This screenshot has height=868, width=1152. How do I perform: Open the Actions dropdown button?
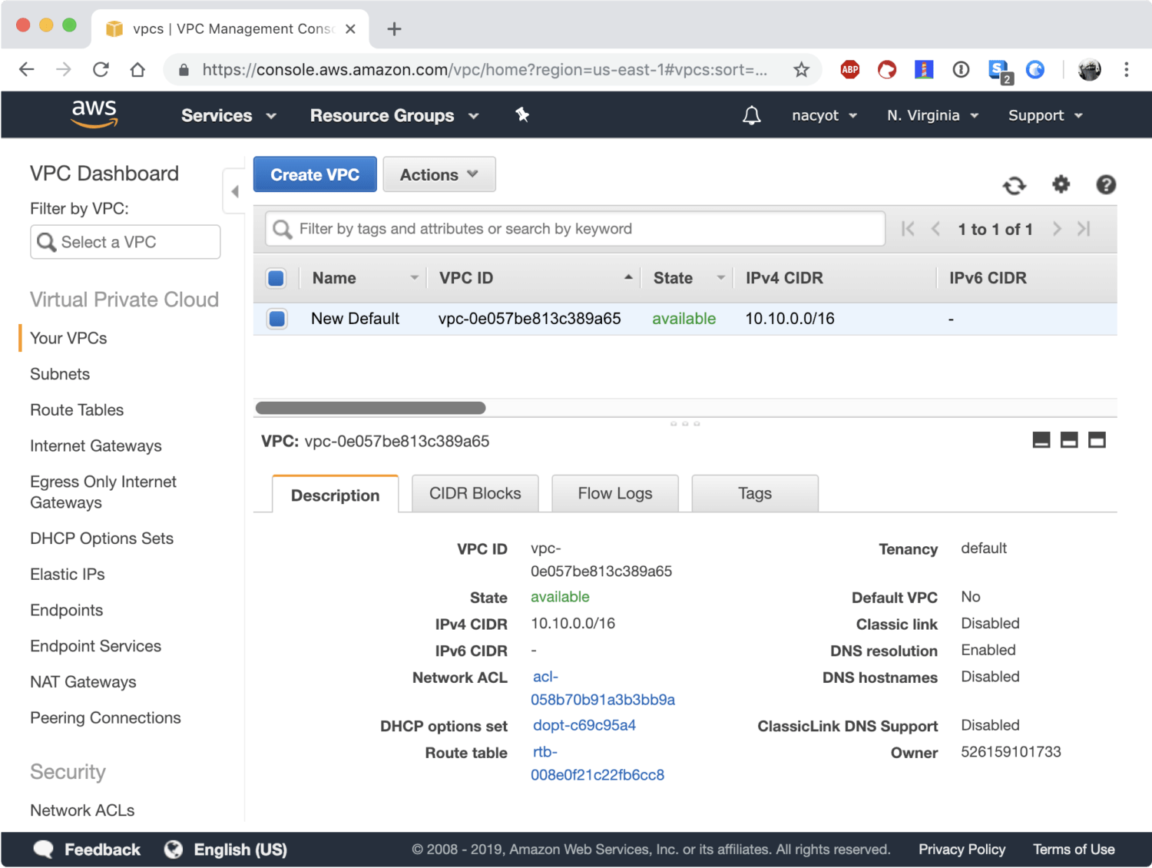click(x=439, y=174)
